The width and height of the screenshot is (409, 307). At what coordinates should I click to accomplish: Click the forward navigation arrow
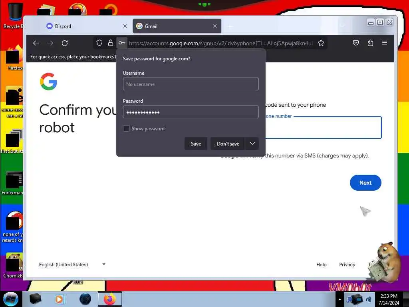click(x=50, y=43)
